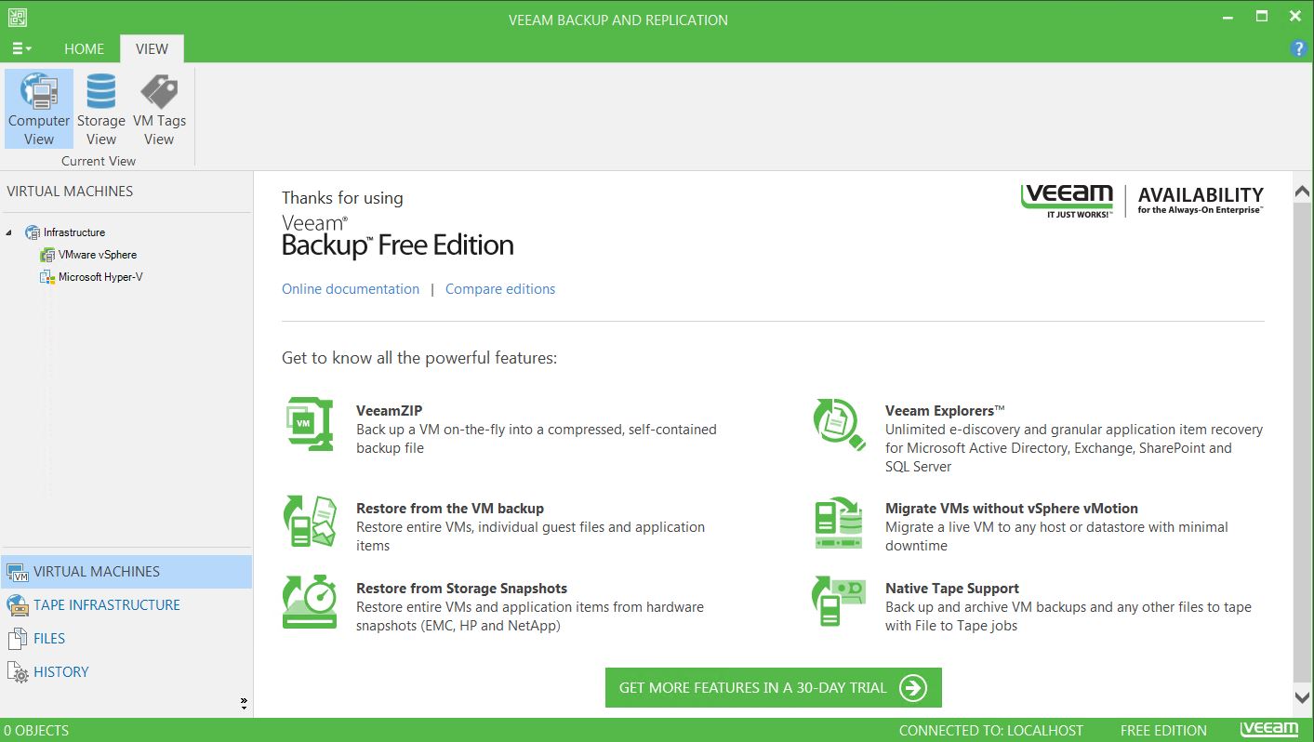Click Native Tape Support heading

pos(952,589)
